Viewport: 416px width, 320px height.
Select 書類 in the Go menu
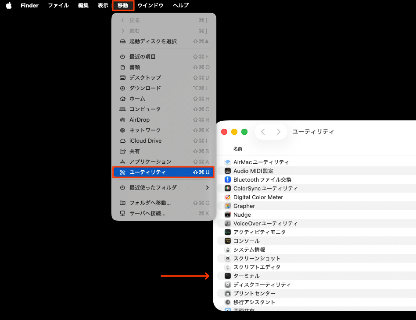pyautogui.click(x=164, y=67)
